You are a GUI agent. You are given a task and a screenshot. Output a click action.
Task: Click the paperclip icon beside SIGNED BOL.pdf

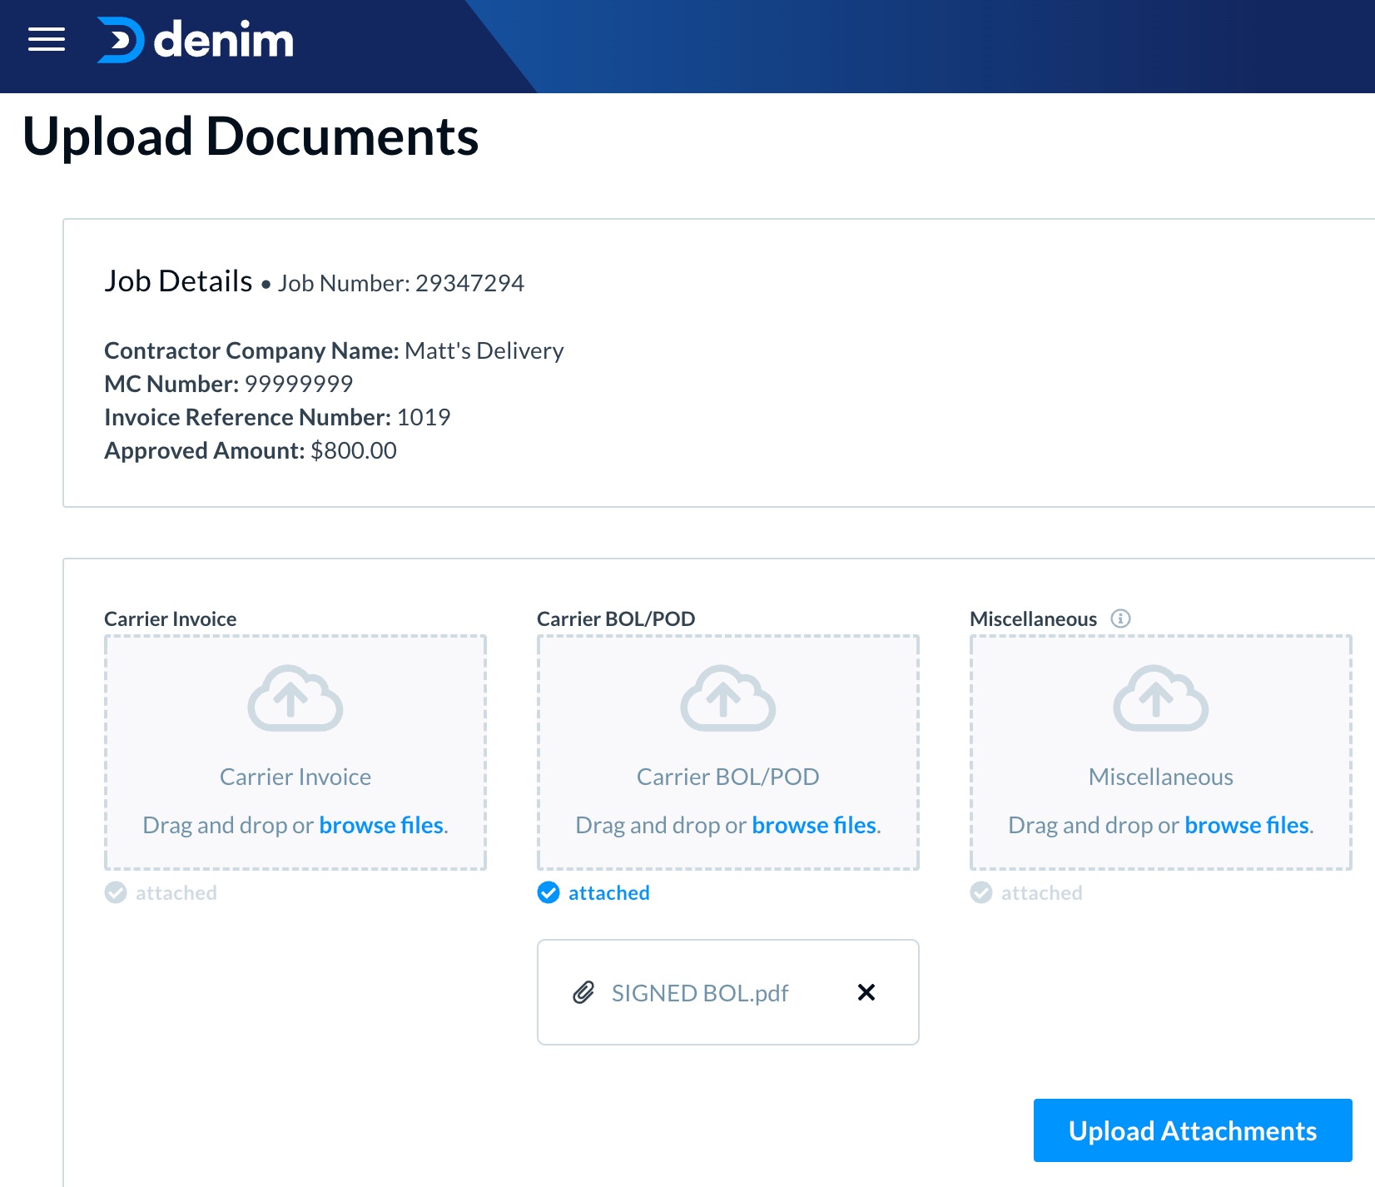pos(583,992)
